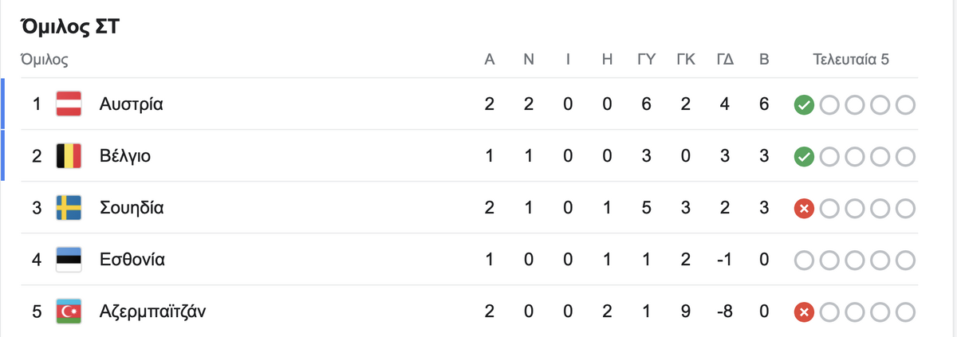
Task: Click Belgium's green win checkmark icon
Action: click(x=804, y=156)
